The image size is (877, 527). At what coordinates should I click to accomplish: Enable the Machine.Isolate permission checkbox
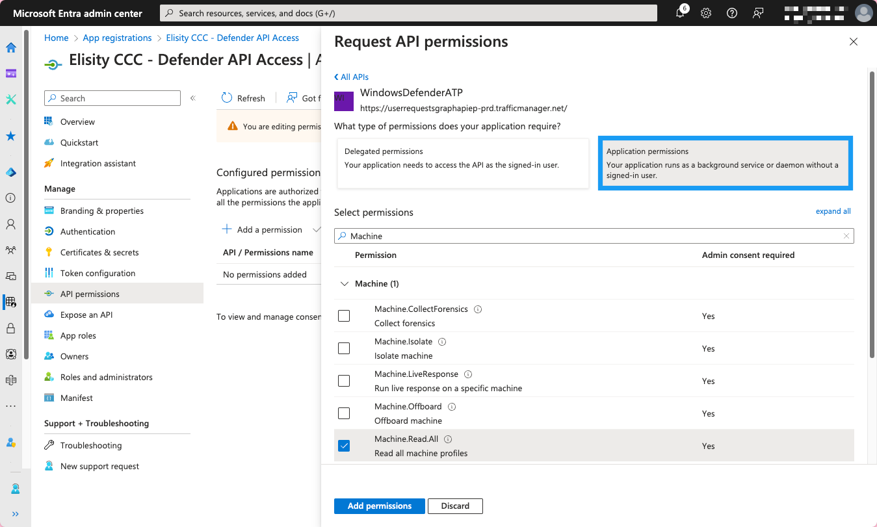(344, 348)
